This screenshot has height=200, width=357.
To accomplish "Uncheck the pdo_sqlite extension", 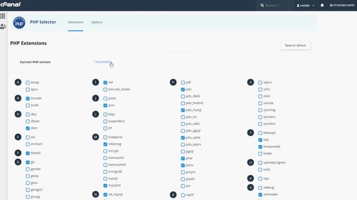I will click(x=183, y=138).
